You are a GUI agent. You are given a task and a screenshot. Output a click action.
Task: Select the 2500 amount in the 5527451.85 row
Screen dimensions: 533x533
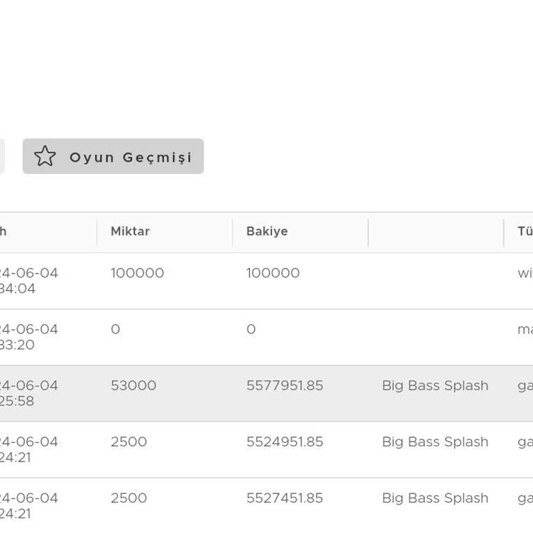pos(128,498)
